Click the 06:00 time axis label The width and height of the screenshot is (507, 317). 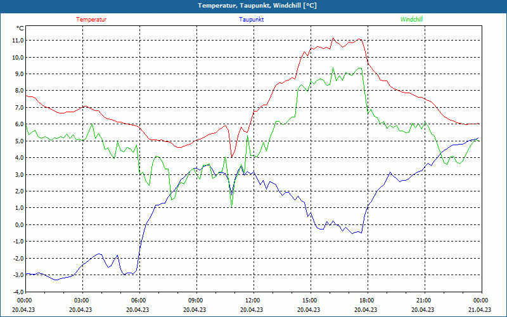coord(138,301)
